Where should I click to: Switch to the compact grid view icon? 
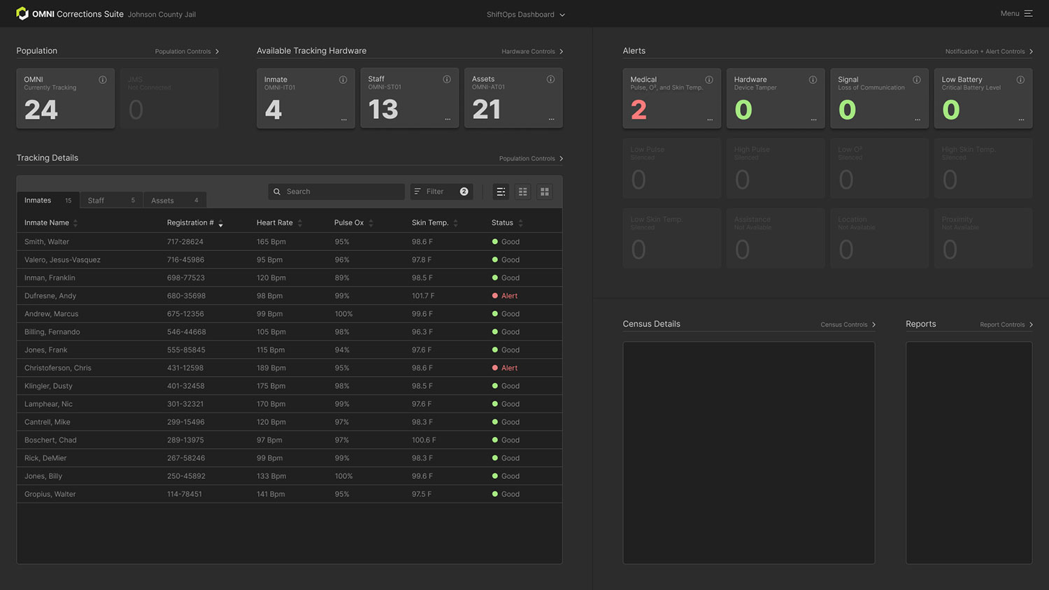(x=522, y=191)
